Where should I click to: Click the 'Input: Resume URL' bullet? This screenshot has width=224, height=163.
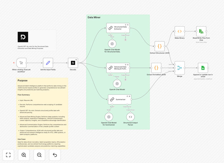26,100
